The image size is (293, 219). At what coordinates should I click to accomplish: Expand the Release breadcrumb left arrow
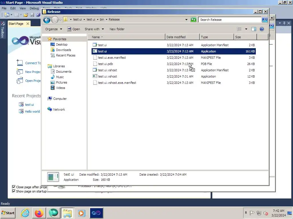pos(106,20)
